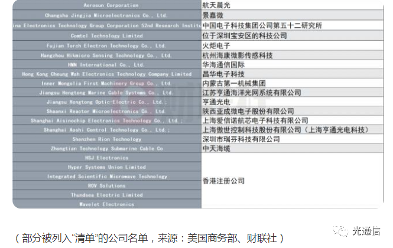The image size is (393, 248).
Task: Select Shaanxi Reactor Microelectronics cell
Action: tap(107, 111)
